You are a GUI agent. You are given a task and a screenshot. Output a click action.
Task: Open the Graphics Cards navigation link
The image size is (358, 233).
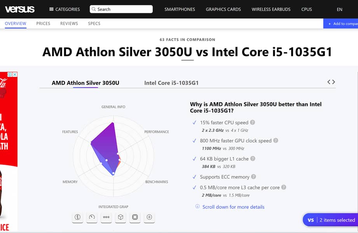coord(223,9)
